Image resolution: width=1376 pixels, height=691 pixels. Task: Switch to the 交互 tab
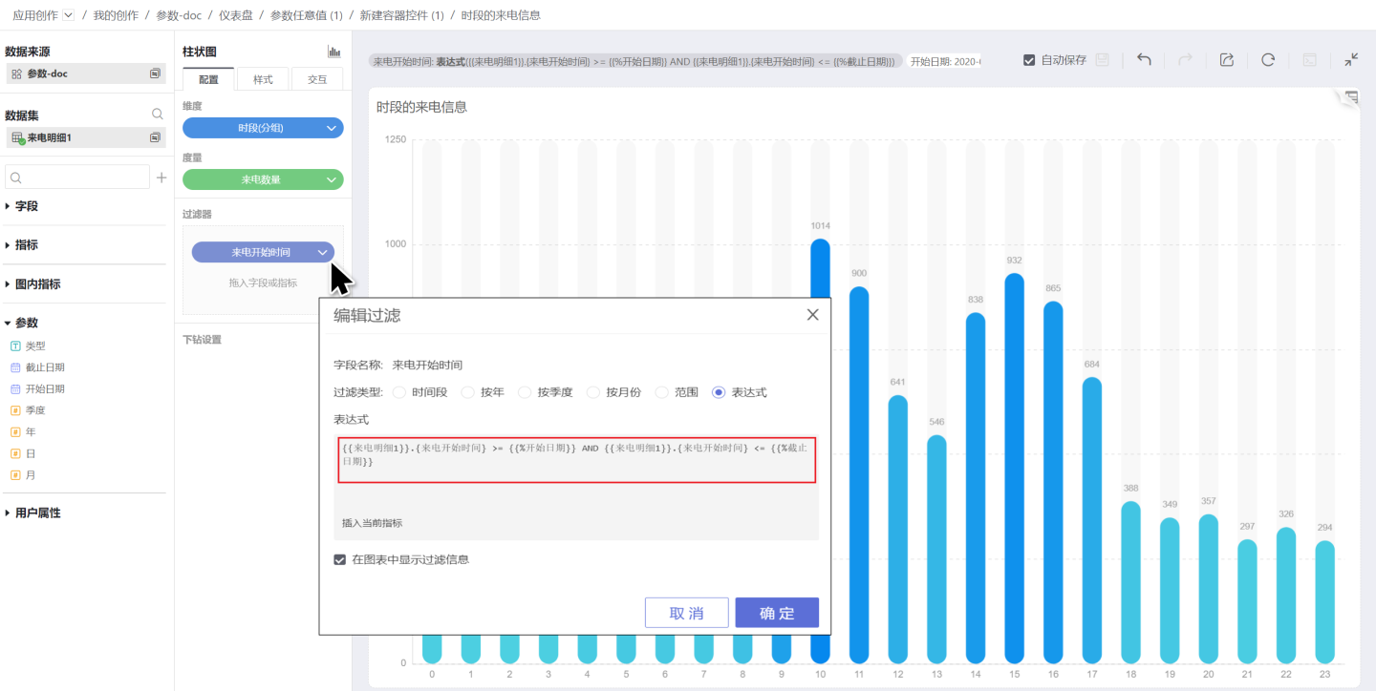(316, 79)
